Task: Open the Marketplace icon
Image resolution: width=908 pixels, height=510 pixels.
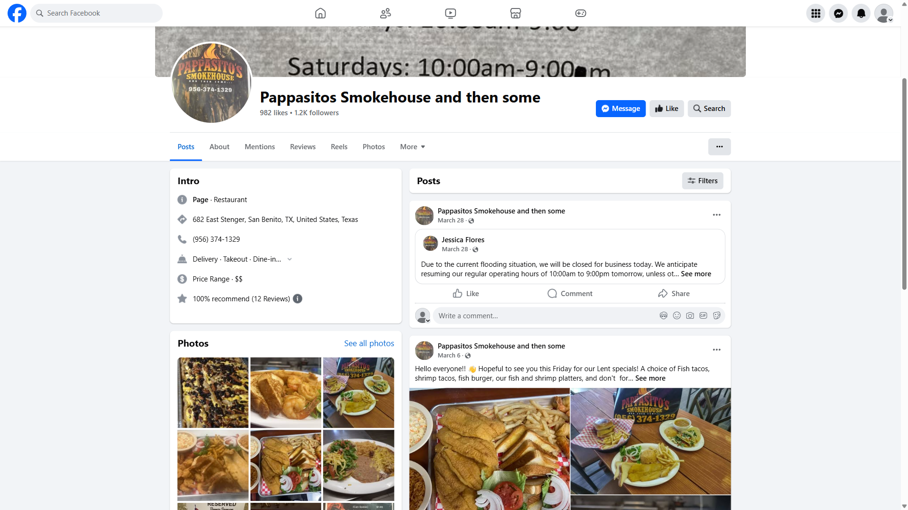Action: pyautogui.click(x=515, y=13)
